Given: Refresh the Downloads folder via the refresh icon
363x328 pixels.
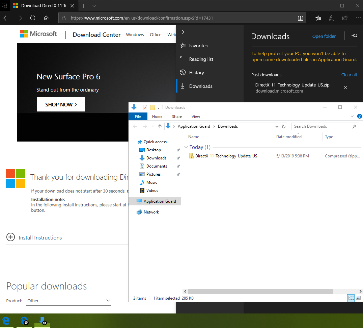Looking at the screenshot, I should tap(284, 126).
